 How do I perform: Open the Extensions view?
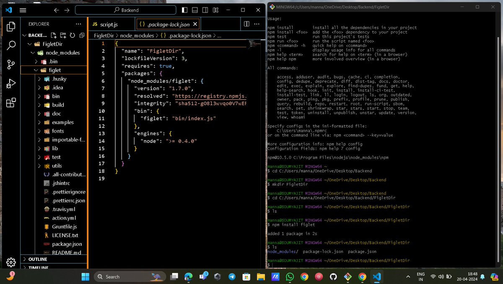(11, 102)
